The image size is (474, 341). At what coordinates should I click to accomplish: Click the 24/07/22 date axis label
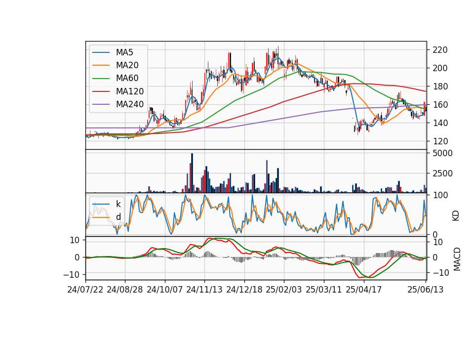(x=85, y=290)
